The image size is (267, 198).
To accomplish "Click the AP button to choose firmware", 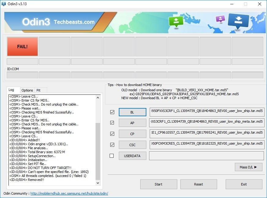I will (132, 123).
